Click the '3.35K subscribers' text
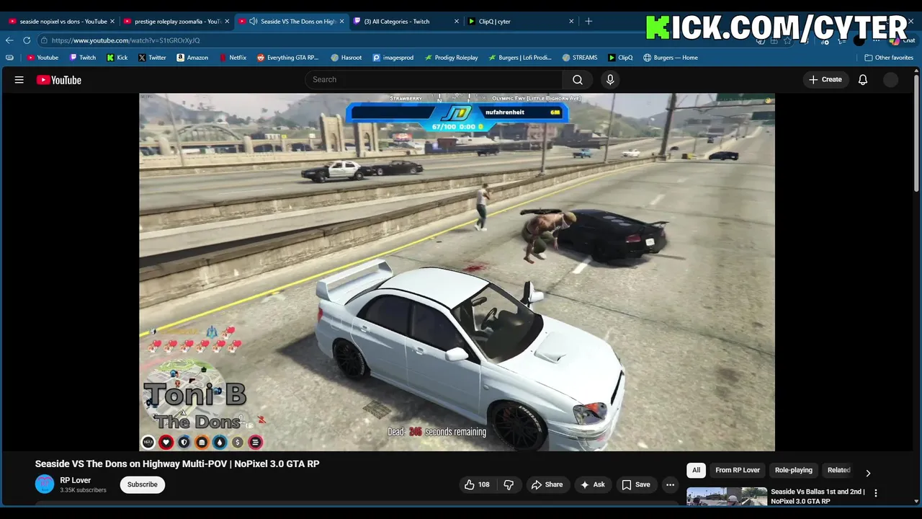This screenshot has height=519, width=922. point(83,490)
